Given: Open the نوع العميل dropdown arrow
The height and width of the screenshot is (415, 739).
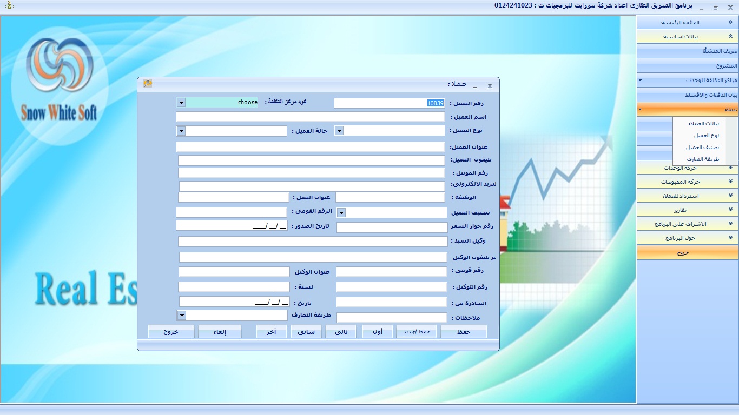Looking at the screenshot, I should [x=339, y=131].
